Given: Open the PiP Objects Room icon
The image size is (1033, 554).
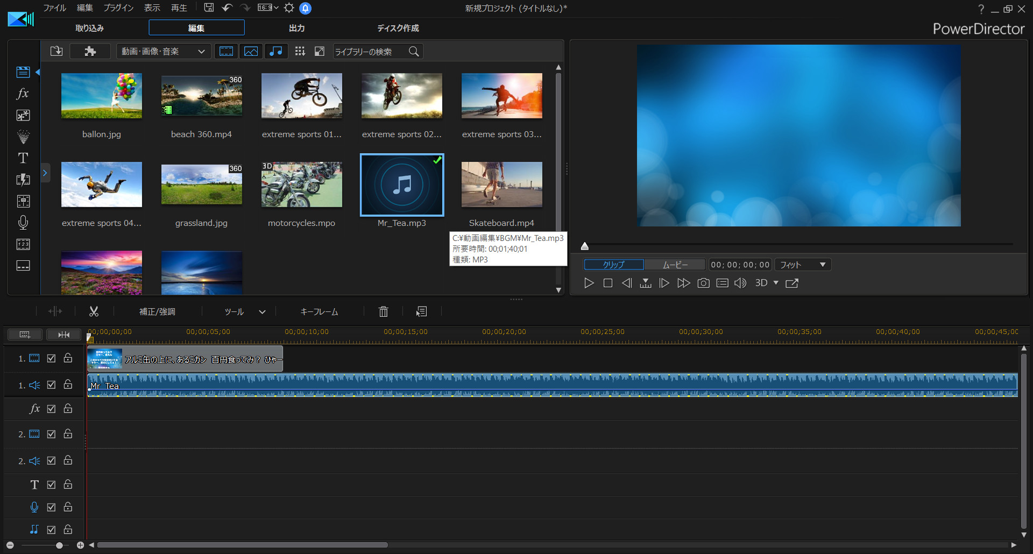Looking at the screenshot, I should click(x=23, y=115).
